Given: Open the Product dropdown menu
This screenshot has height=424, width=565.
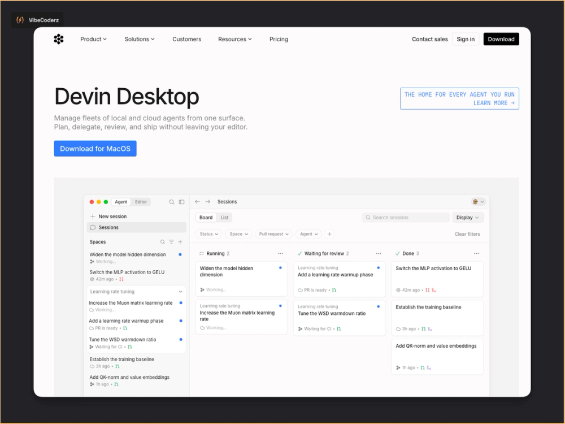Looking at the screenshot, I should [93, 39].
